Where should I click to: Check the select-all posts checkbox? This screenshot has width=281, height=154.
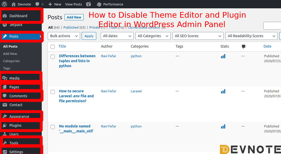tap(53, 47)
